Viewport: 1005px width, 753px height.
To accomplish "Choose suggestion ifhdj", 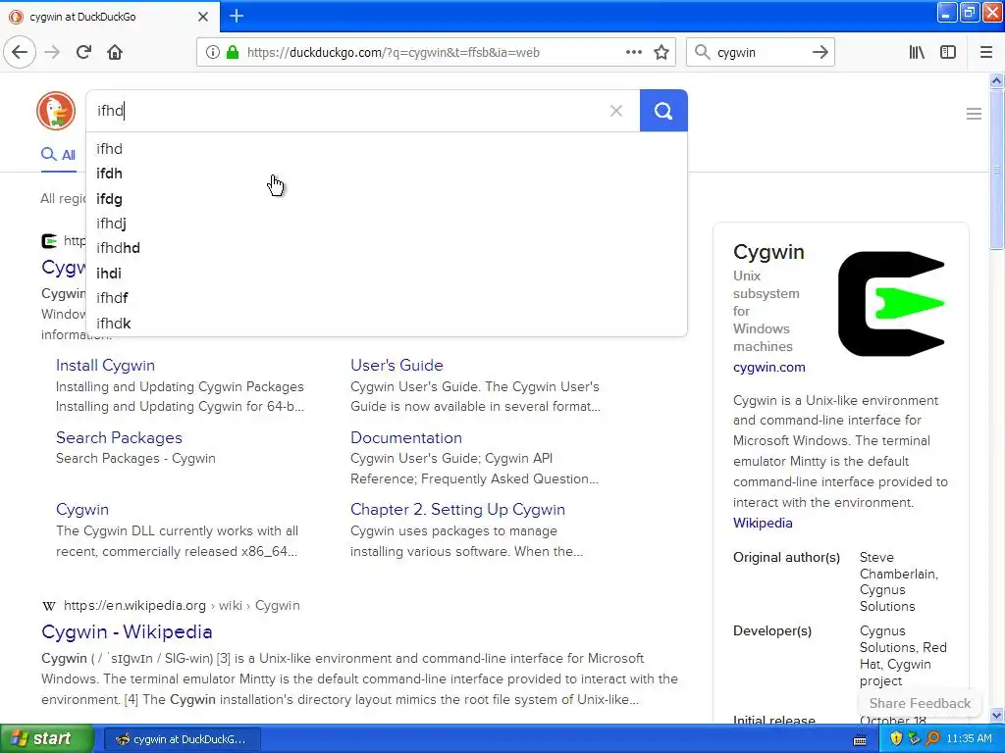I will click(x=387, y=224).
